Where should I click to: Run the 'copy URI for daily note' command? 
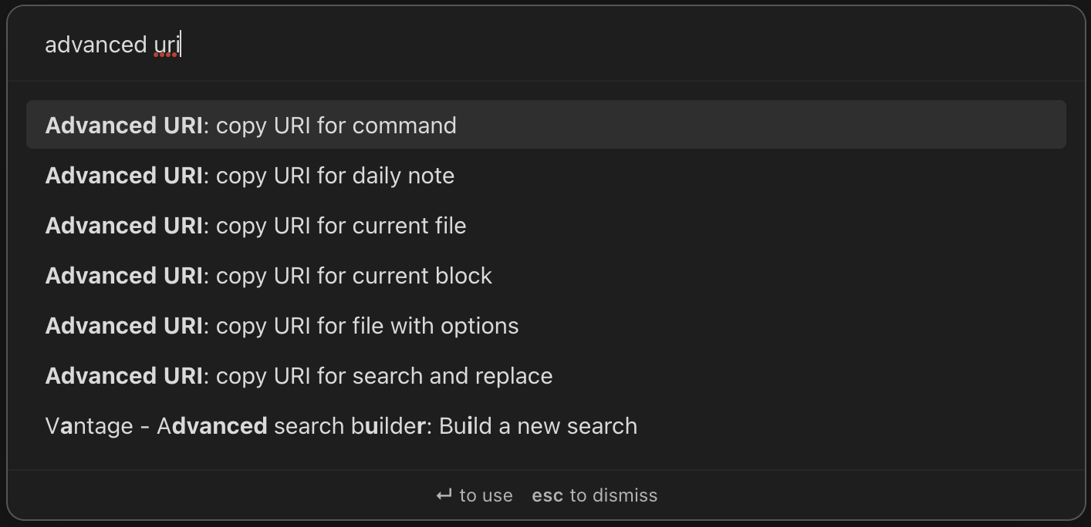click(x=249, y=175)
